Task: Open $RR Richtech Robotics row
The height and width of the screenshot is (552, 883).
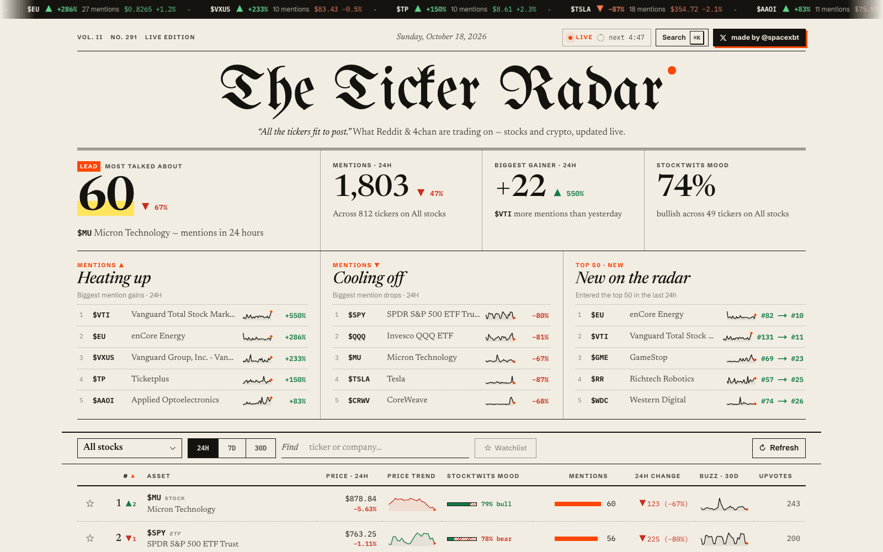Action: click(x=690, y=379)
